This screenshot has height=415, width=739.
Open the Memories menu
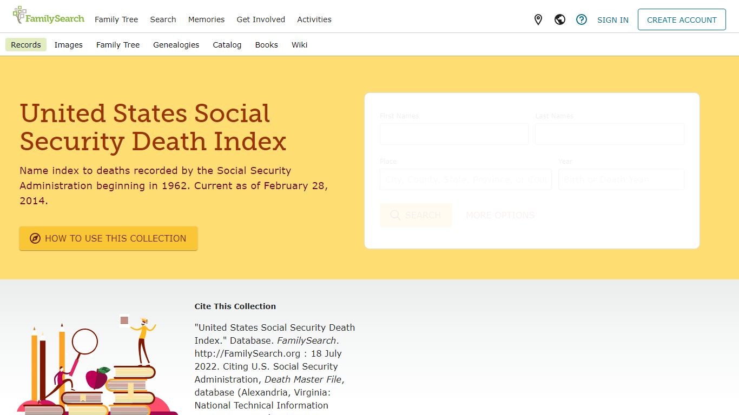click(206, 19)
